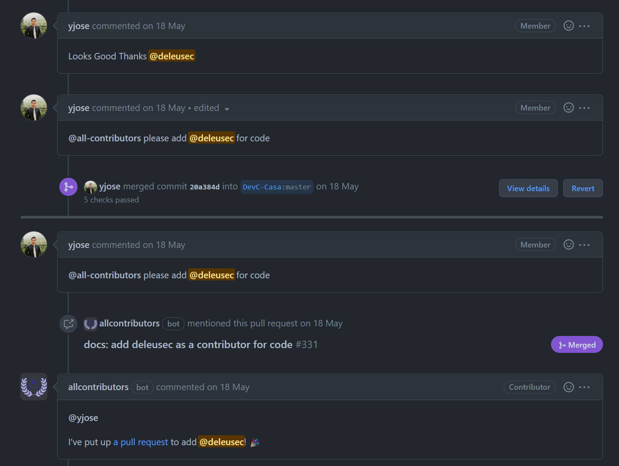This screenshot has height=466, width=619.
Task: Open options menu on first yjose comment
Action: click(x=584, y=26)
